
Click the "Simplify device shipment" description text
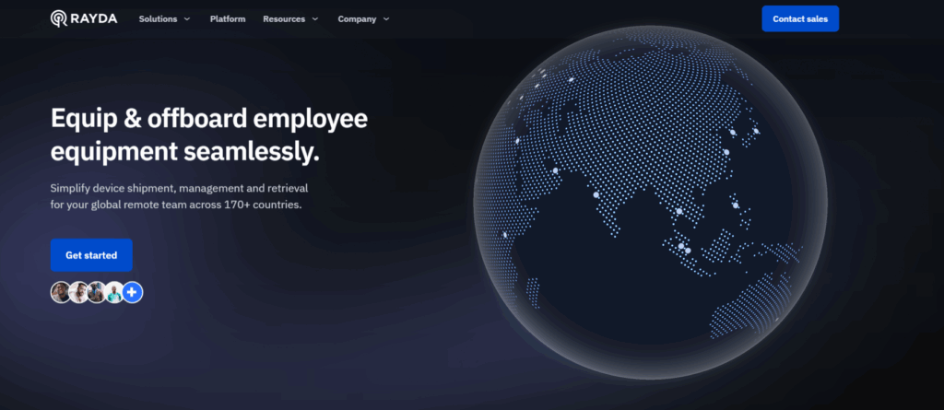point(176,196)
